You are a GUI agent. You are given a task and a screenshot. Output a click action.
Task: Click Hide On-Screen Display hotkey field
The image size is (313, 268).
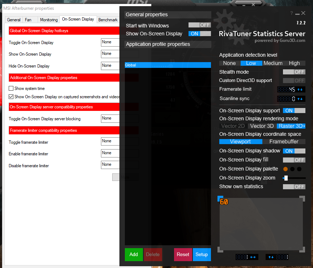pos(120,66)
